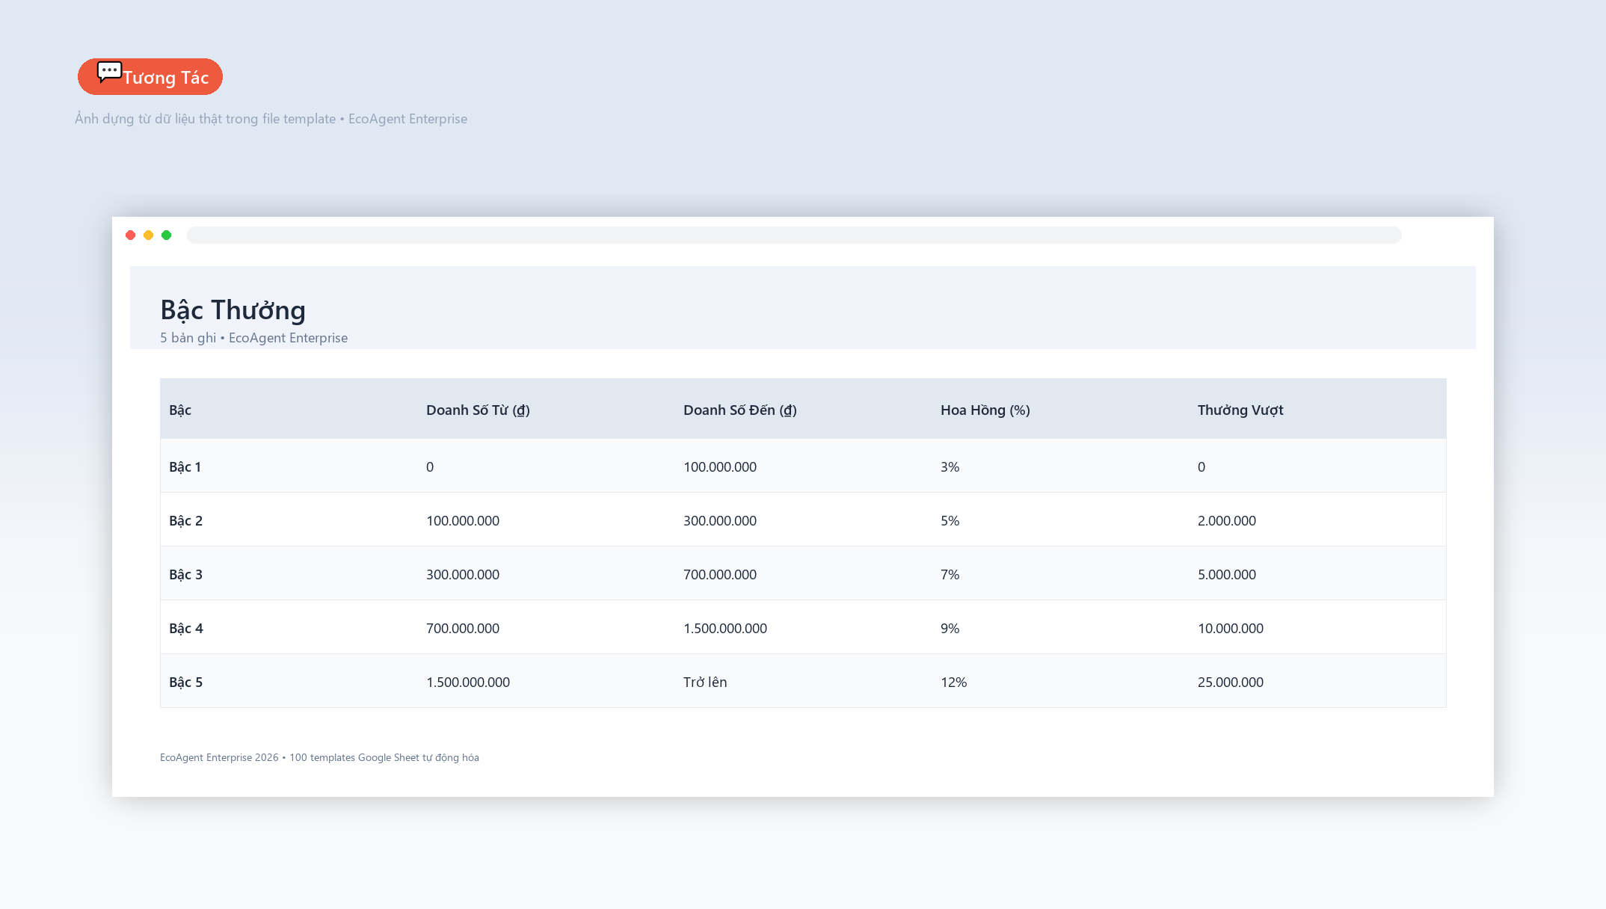Click the Tương Tác speech bubble icon

pos(109,72)
